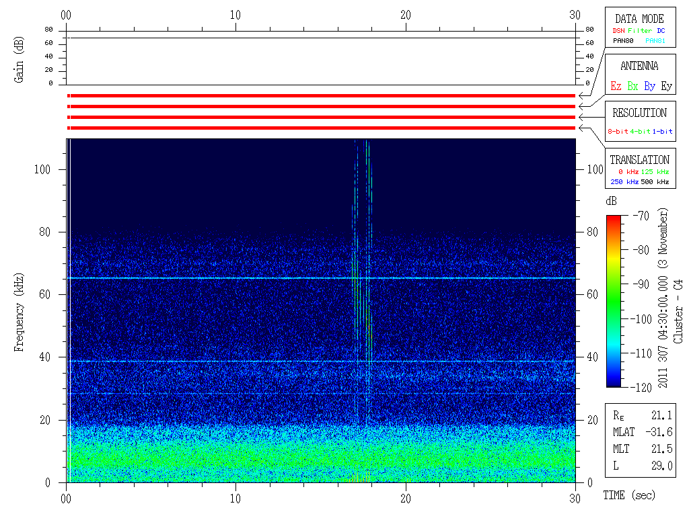Click the -120 colorbar tick label
The height and width of the screenshot is (516, 689).
click(641, 388)
